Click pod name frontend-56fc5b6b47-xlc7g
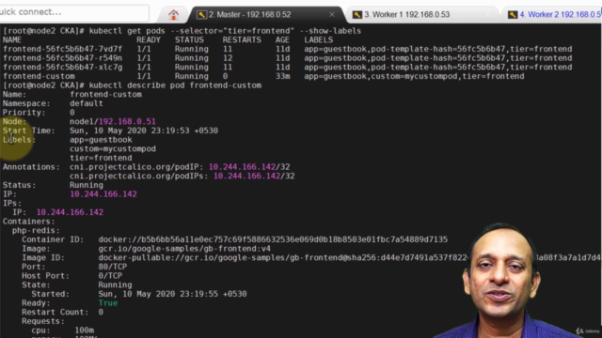 (63, 67)
